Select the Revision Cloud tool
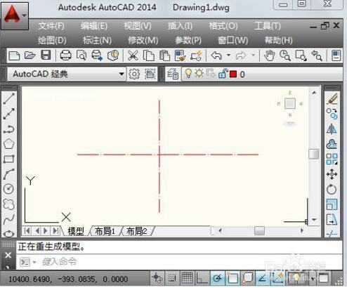 (x=9, y=204)
